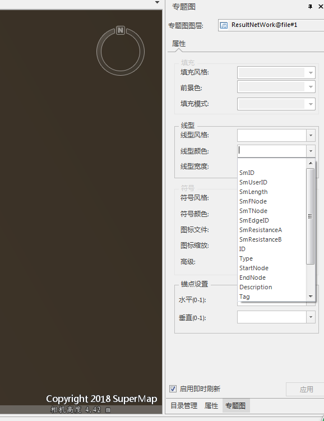Open the 垂直(0-1) dropdown
Viewport: 324px width, 421px height.
pyautogui.click(x=311, y=317)
